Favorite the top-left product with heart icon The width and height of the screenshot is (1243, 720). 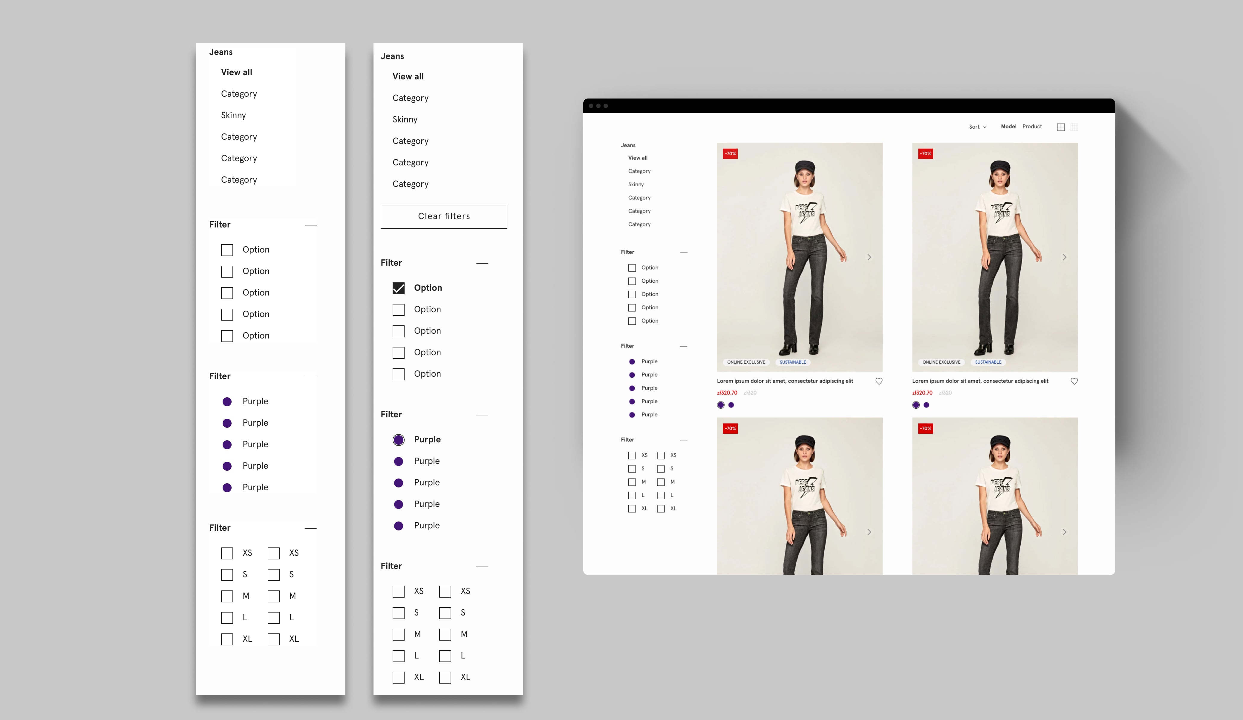(x=878, y=381)
